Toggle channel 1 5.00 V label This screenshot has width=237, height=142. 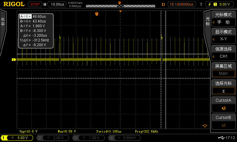point(17,138)
